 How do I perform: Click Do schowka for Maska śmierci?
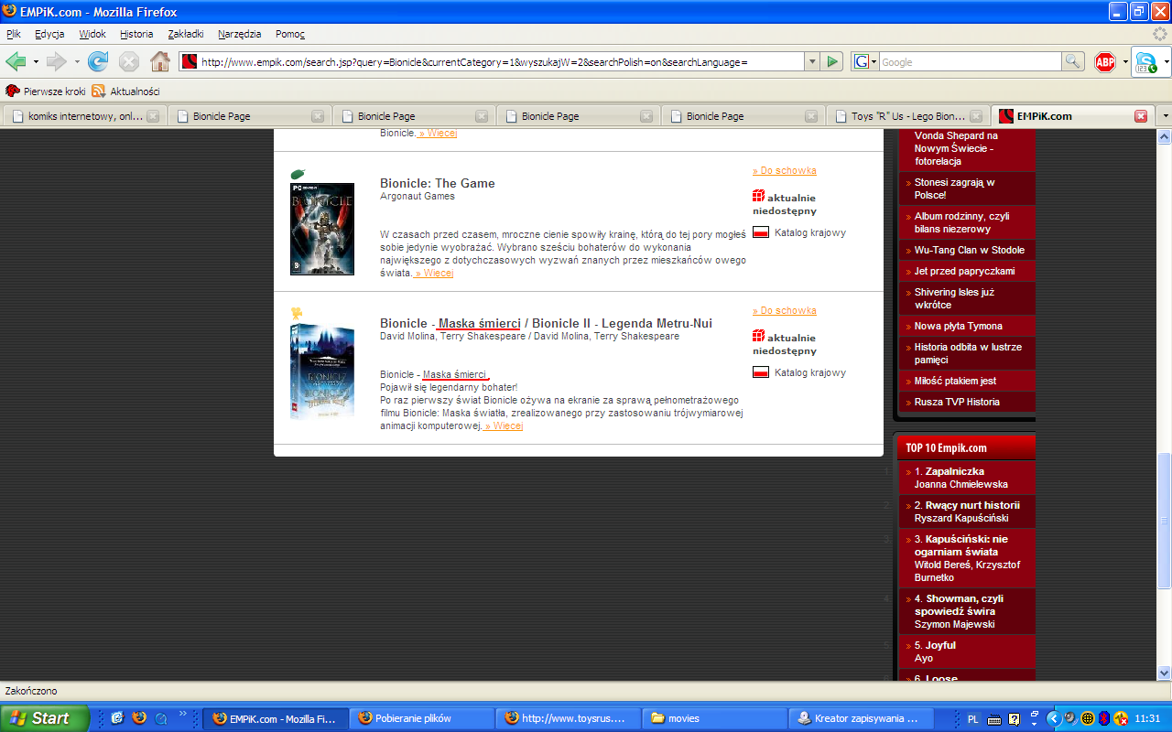click(785, 310)
